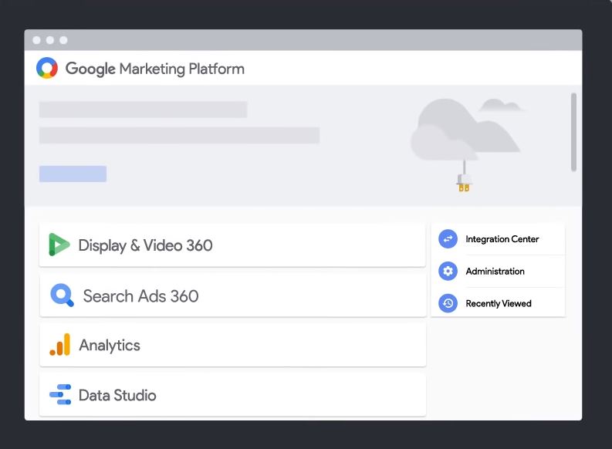
Task: Click the Integration Center arrows icon
Action: point(448,238)
